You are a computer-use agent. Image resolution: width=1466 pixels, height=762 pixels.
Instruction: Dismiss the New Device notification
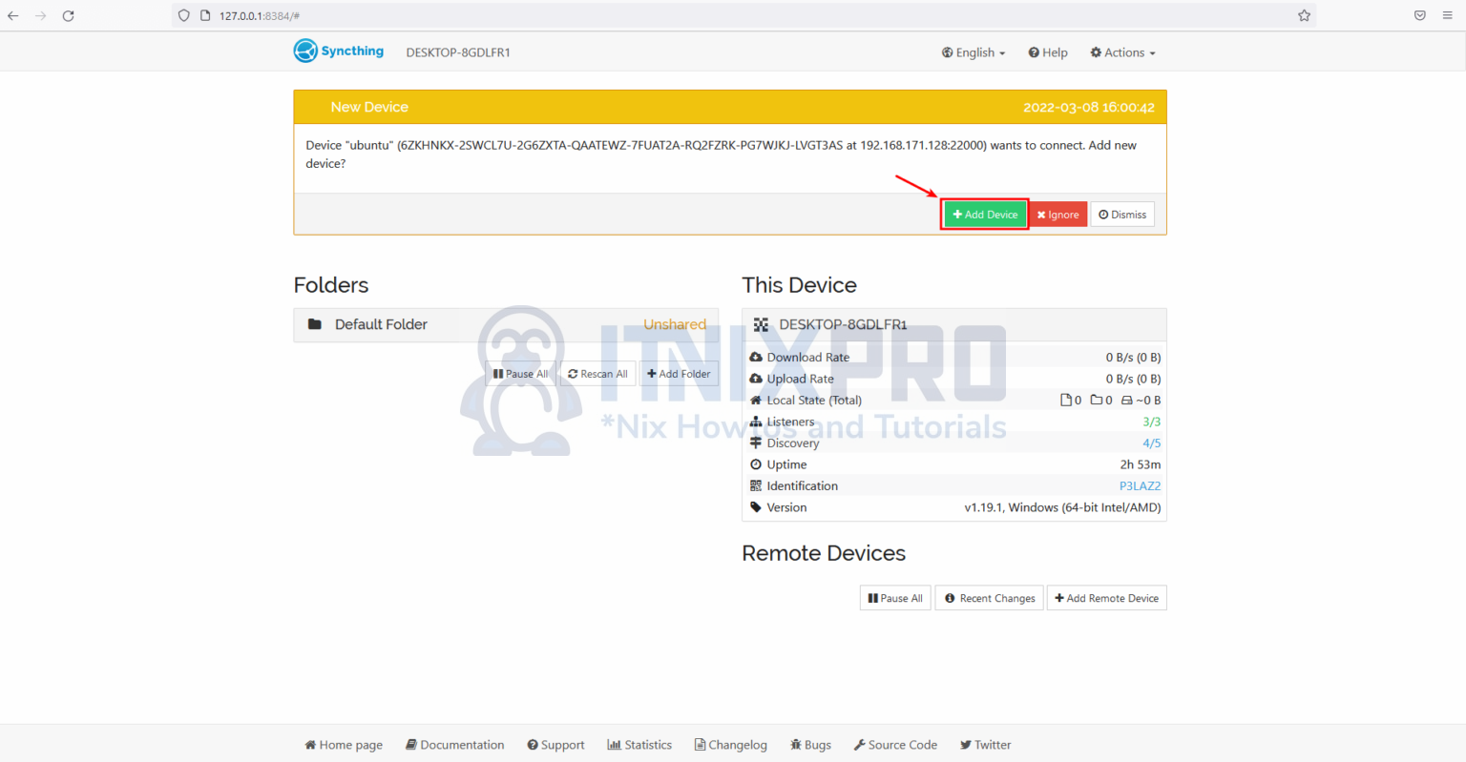1122,214
